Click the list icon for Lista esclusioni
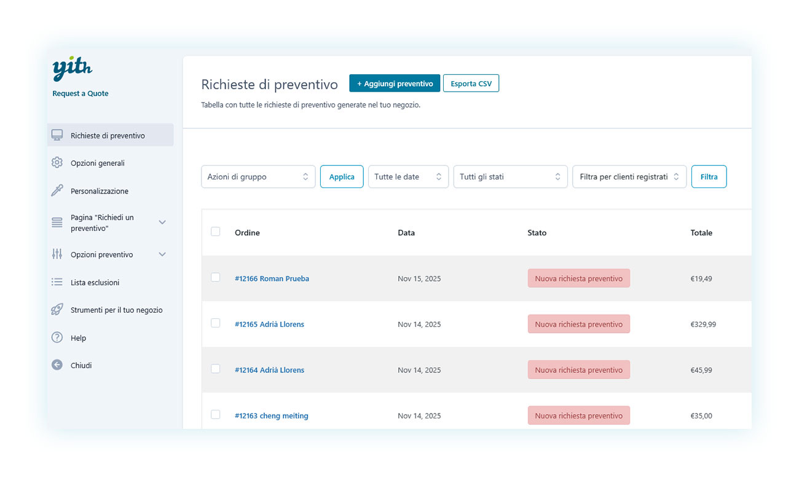This screenshot has height=502, width=799. point(57,282)
